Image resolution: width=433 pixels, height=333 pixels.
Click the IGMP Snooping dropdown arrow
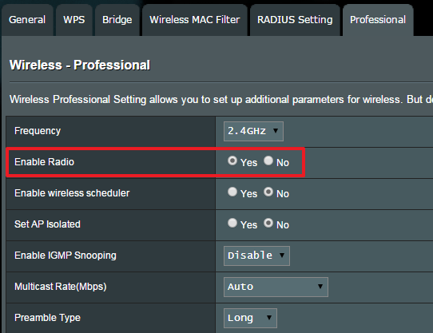(282, 255)
